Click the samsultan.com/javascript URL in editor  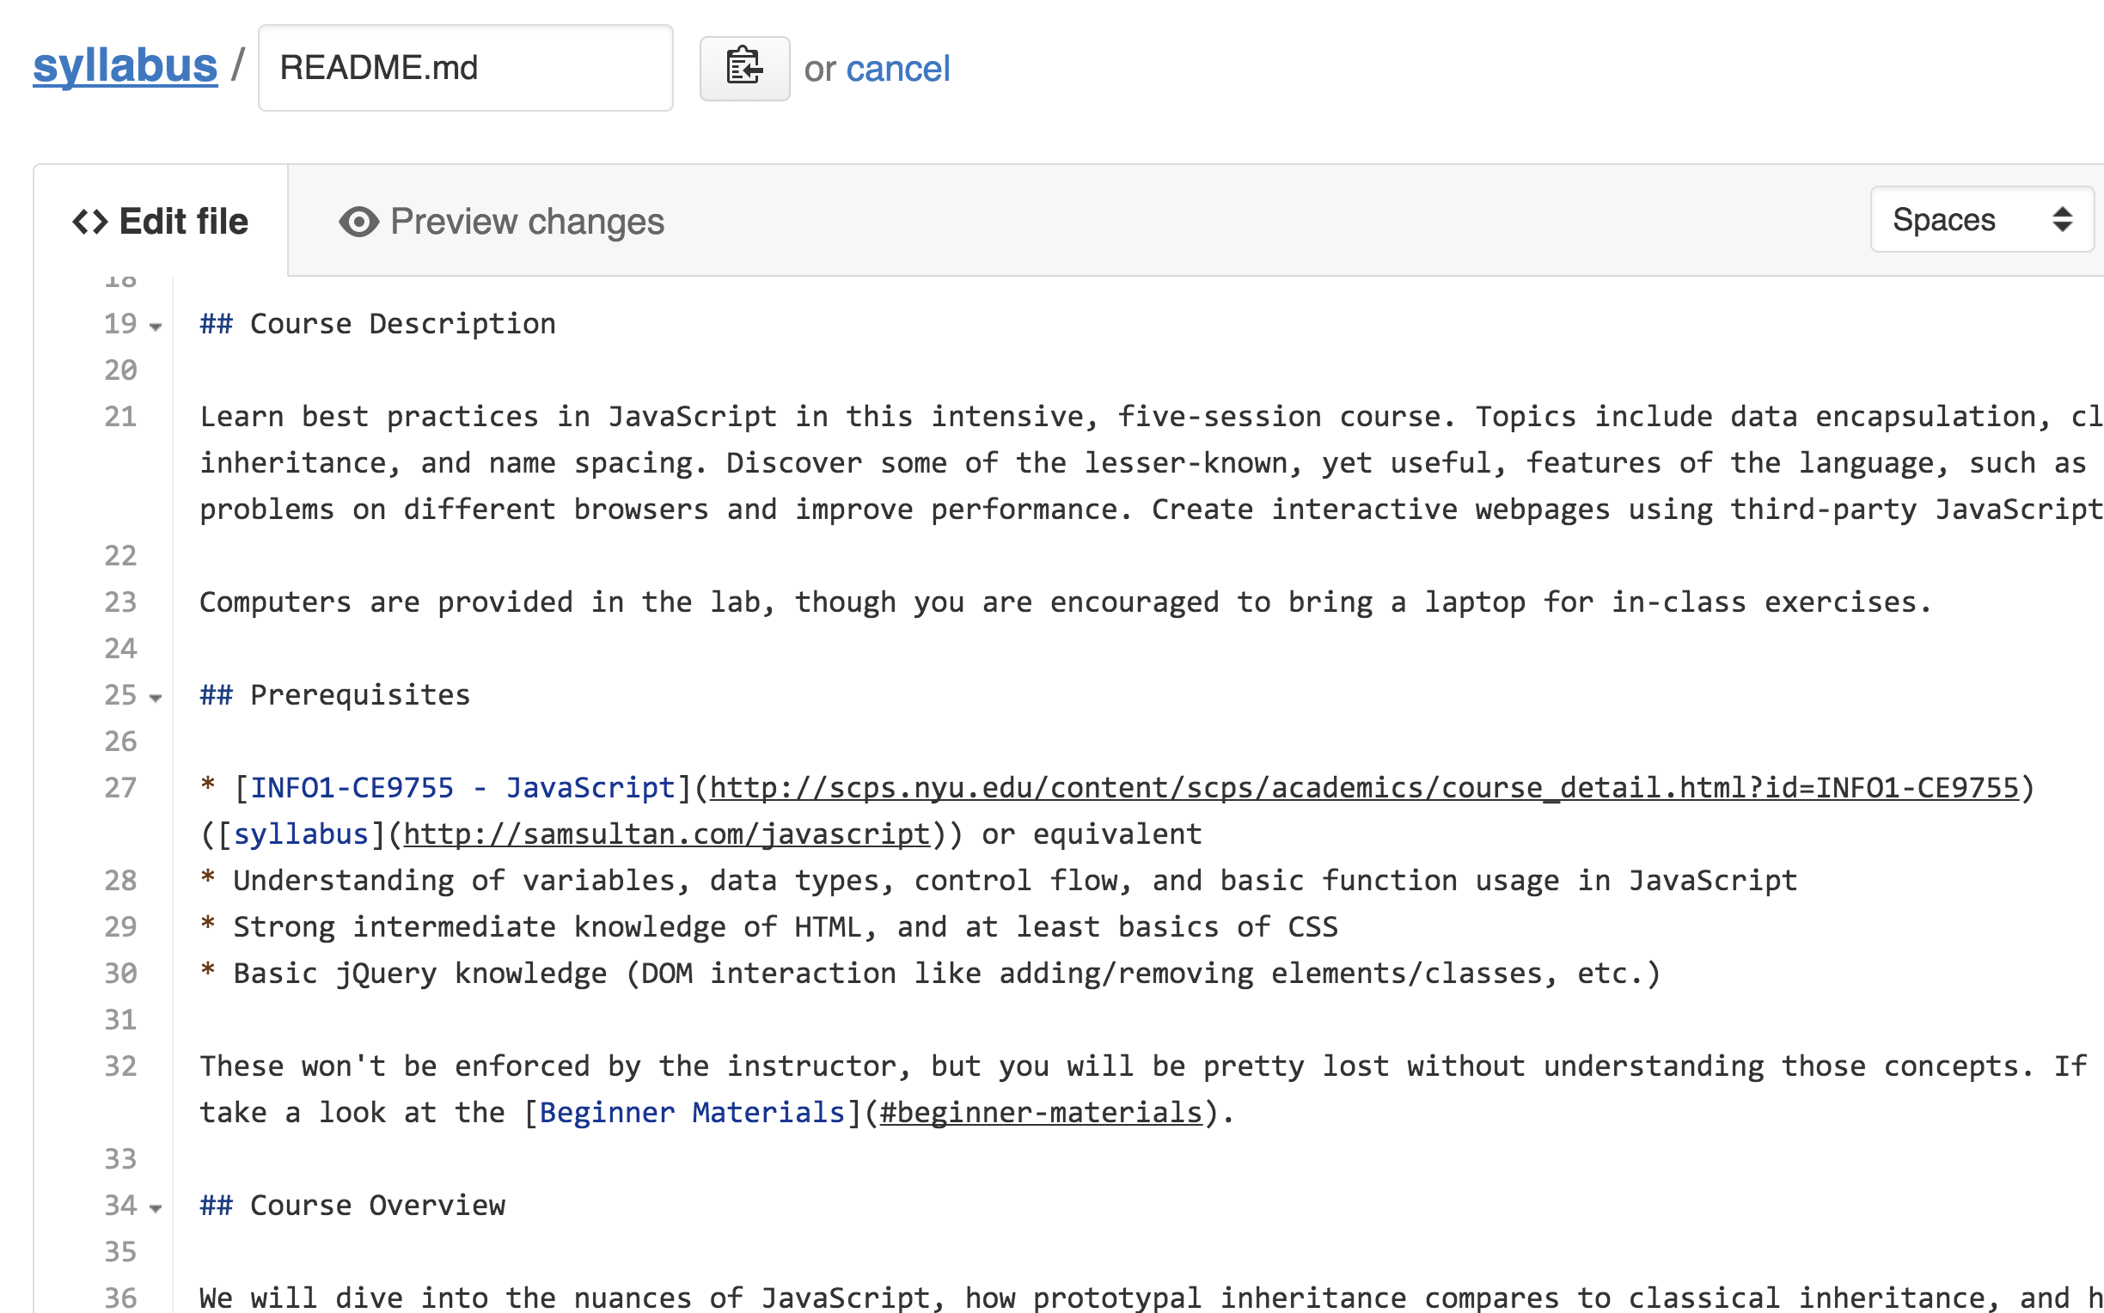click(667, 834)
